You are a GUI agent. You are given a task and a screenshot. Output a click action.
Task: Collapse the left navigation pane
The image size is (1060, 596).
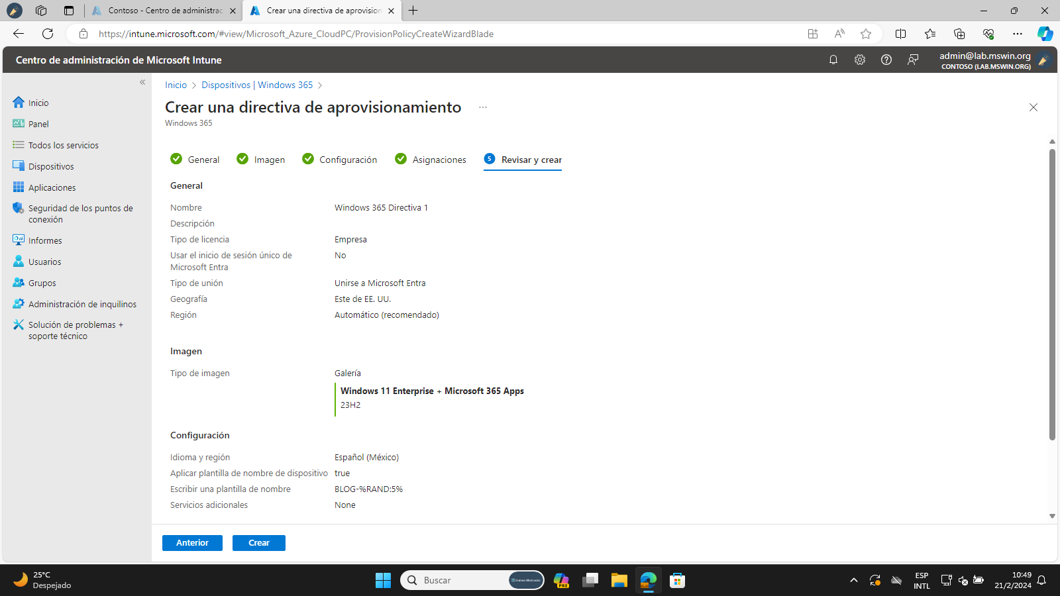[x=142, y=82]
